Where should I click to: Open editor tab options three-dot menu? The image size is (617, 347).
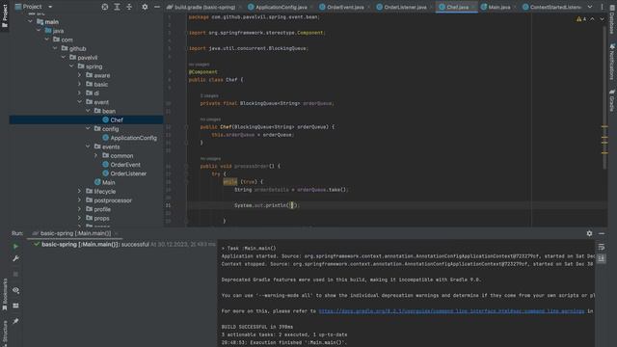pos(602,7)
